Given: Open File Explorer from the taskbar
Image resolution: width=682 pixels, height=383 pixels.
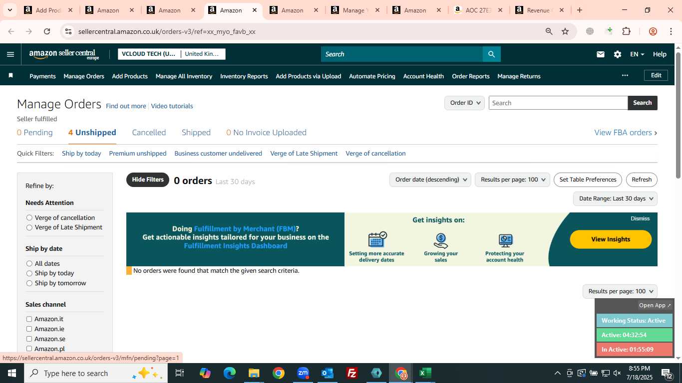Looking at the screenshot, I should pyautogui.click(x=254, y=373).
